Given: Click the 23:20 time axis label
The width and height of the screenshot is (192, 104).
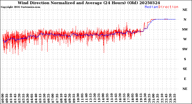Looking at the screenshot, I should coord(170,98).
